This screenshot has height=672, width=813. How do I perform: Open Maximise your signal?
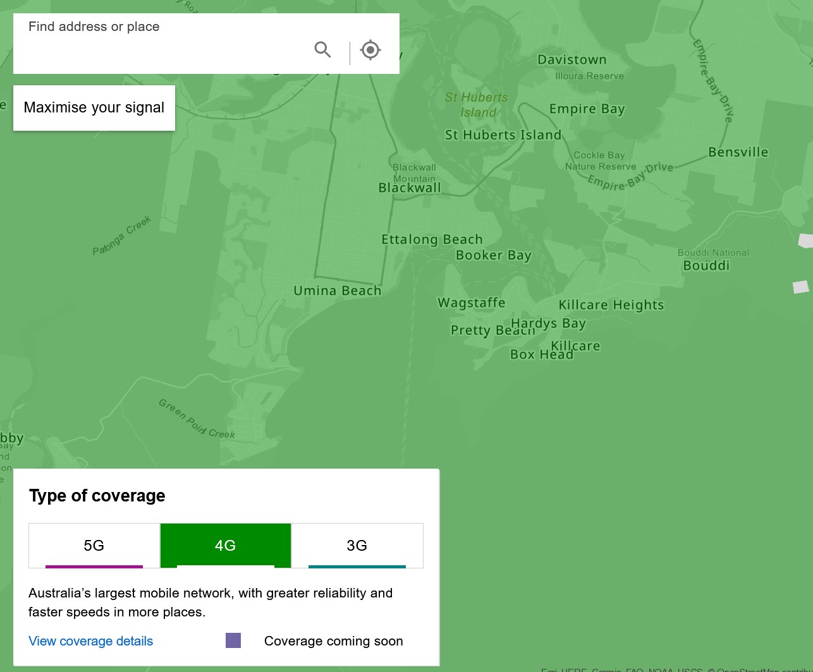pyautogui.click(x=94, y=108)
